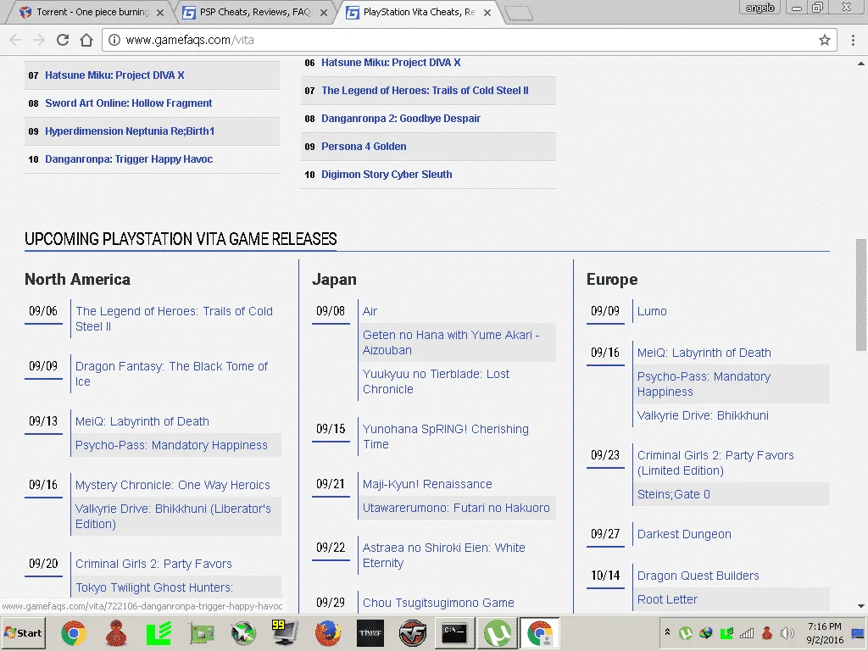Open Dragon Fantasy: The Black Tome of Ice
868x651 pixels.
point(171,374)
